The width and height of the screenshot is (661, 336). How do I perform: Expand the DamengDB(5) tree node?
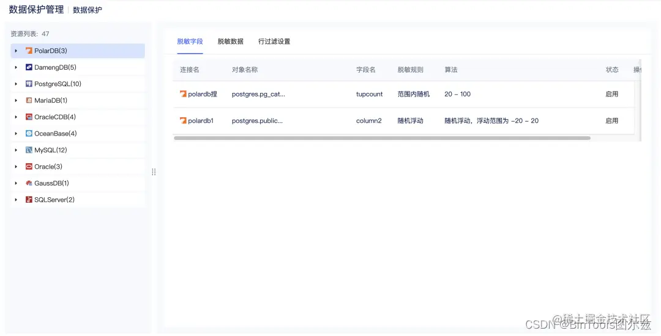pos(16,67)
